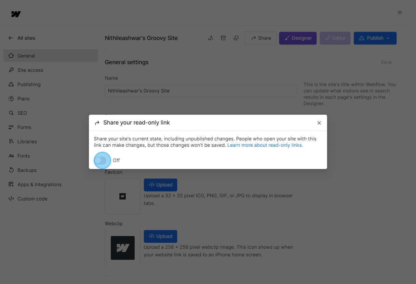Click the Favicon Upload button
Screen dimensions: 416x284
click(160, 185)
